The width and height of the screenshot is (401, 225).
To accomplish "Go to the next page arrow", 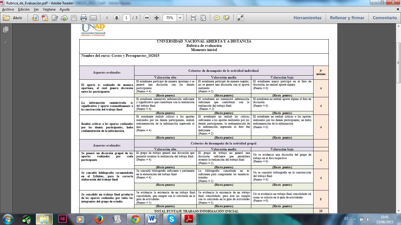I will pyautogui.click(x=117, y=18).
